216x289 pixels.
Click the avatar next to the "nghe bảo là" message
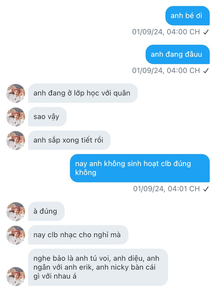pos(15,276)
